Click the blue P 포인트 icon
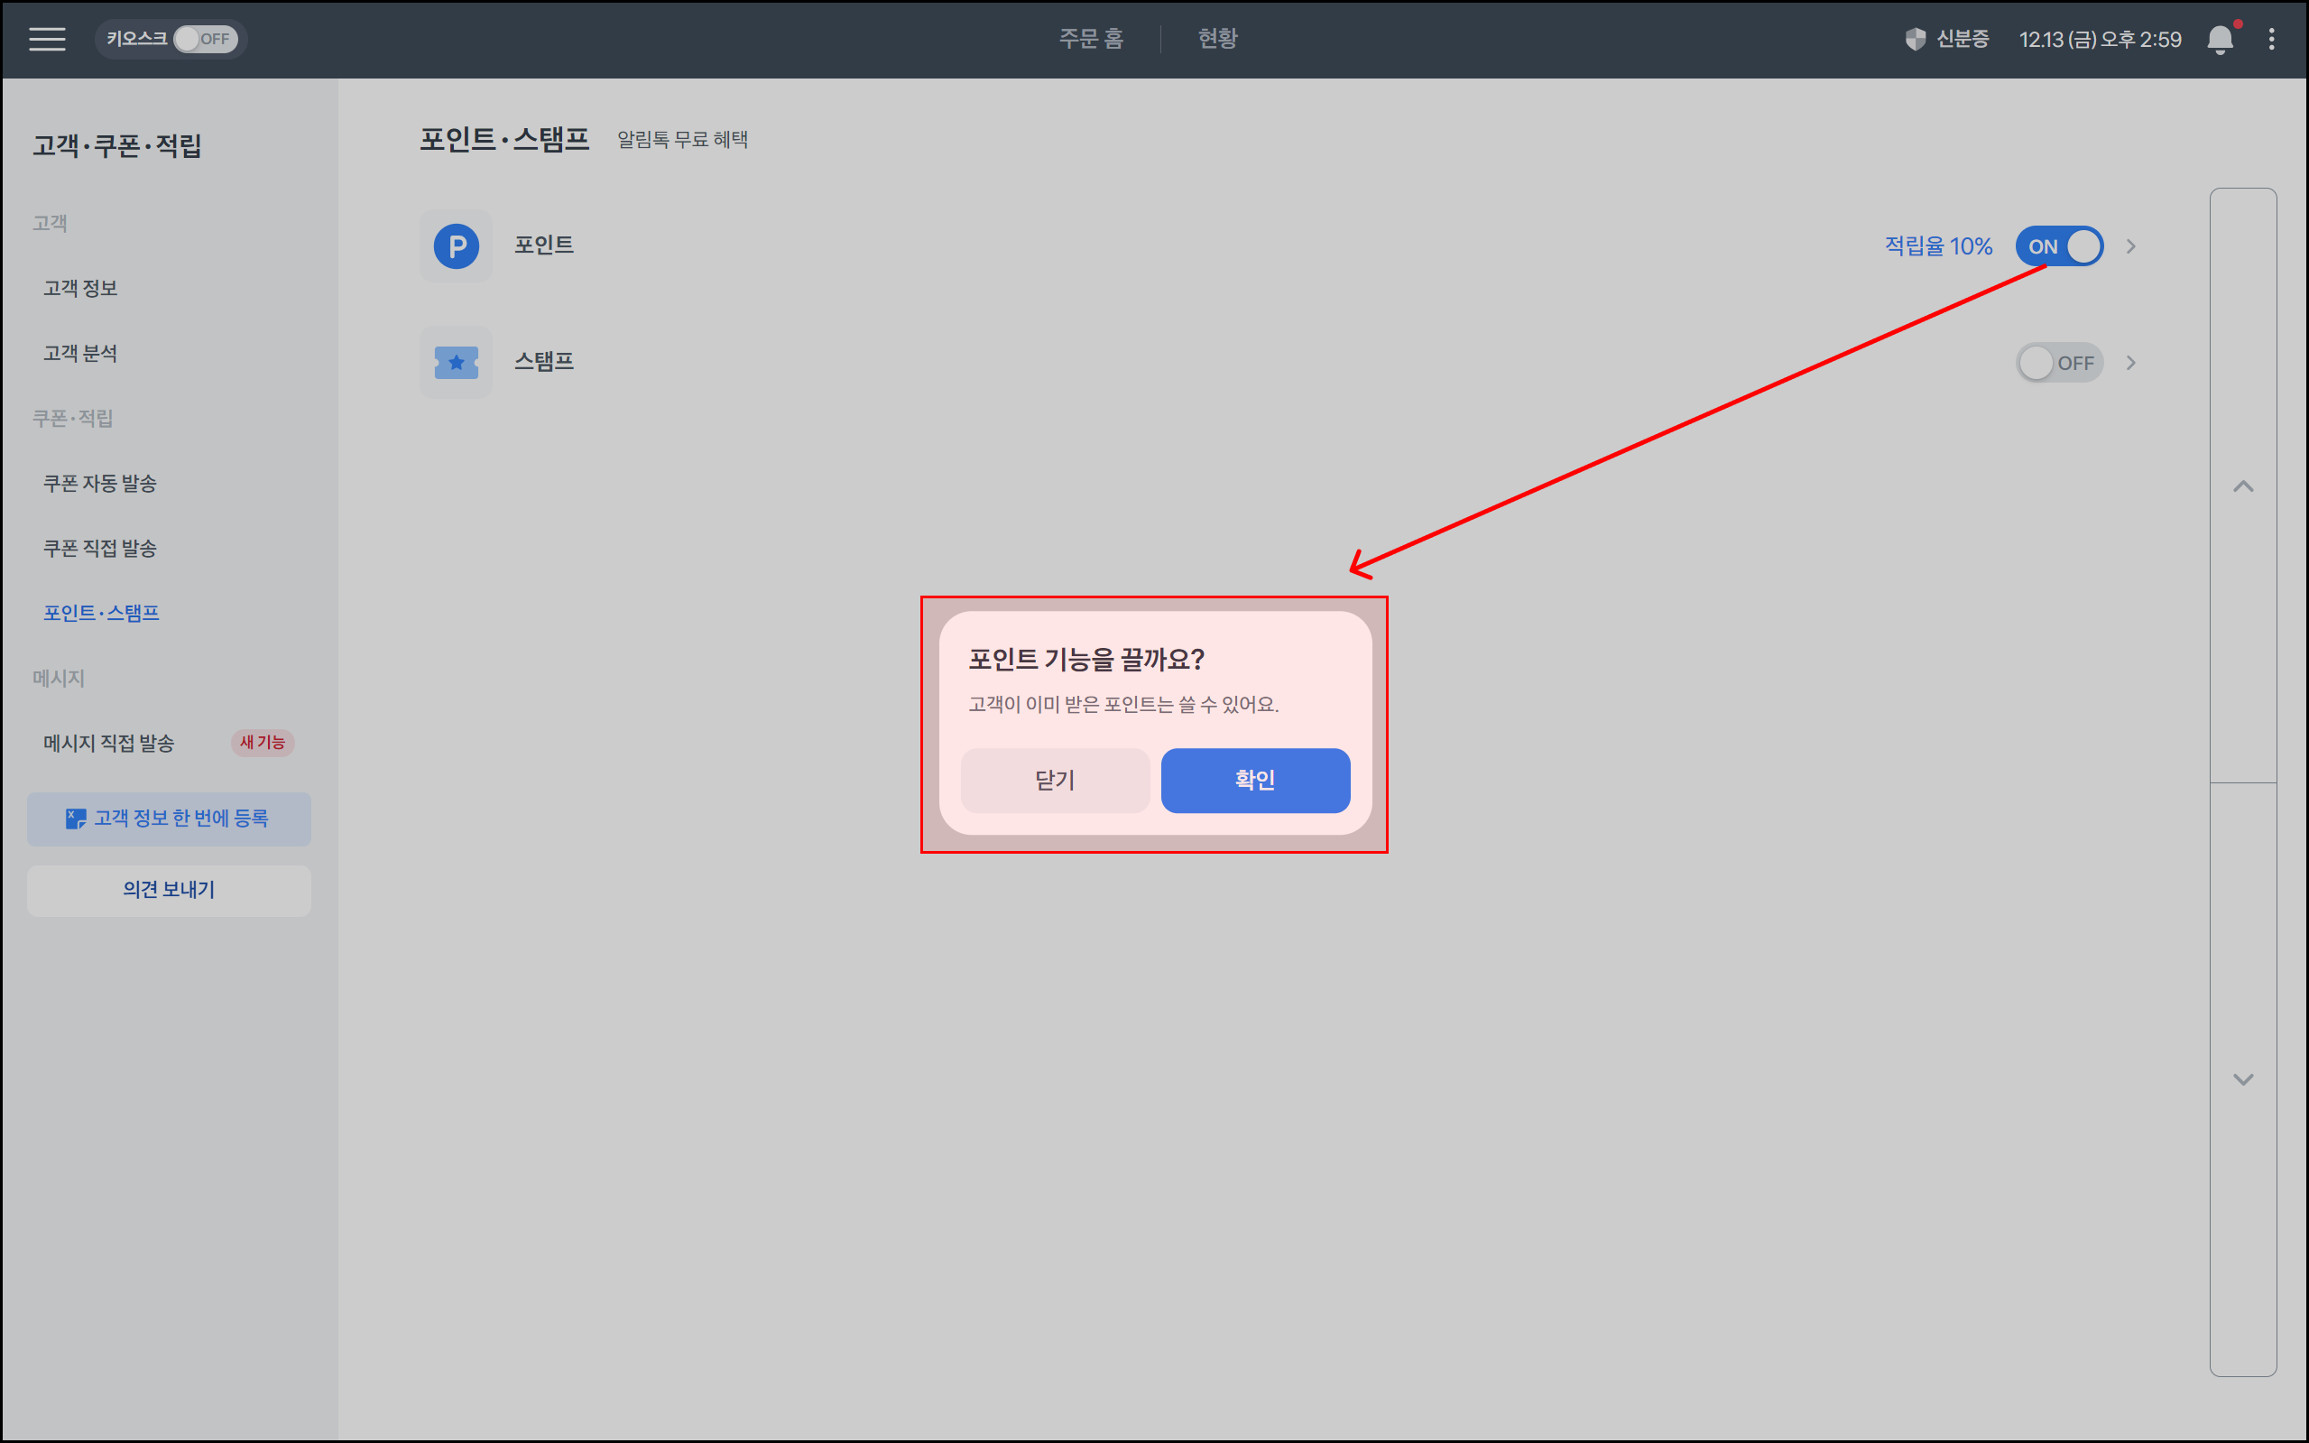2309x1443 pixels. pos(456,246)
